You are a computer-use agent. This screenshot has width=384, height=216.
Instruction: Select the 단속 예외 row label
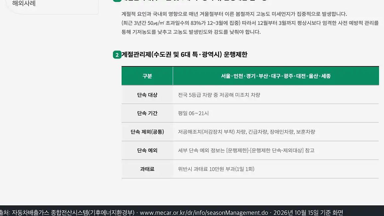pos(147,150)
